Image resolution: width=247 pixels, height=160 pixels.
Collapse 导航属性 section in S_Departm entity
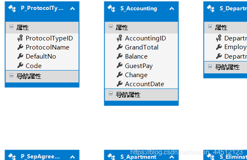(x=210, y=66)
